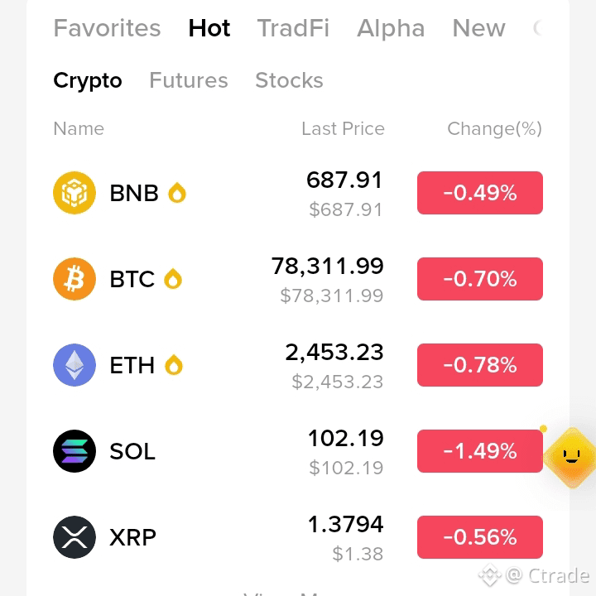Open the Alpha tab

click(x=391, y=28)
